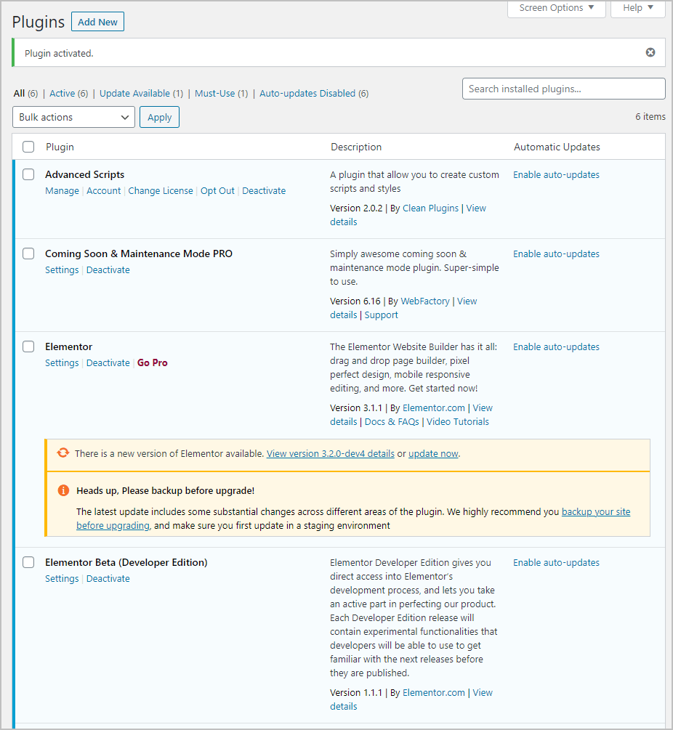Check the Advanced Scripts checkbox
The width and height of the screenshot is (673, 730).
click(x=28, y=174)
